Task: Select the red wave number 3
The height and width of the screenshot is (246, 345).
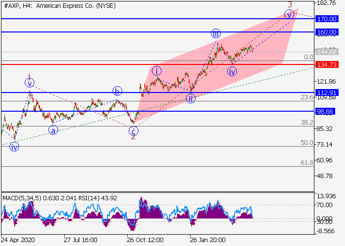Action: pyautogui.click(x=290, y=4)
